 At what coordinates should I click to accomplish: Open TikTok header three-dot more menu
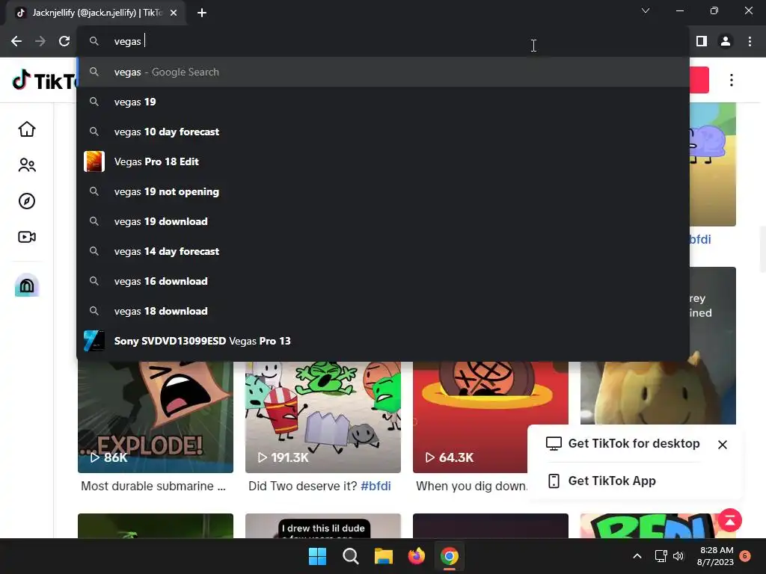732,80
